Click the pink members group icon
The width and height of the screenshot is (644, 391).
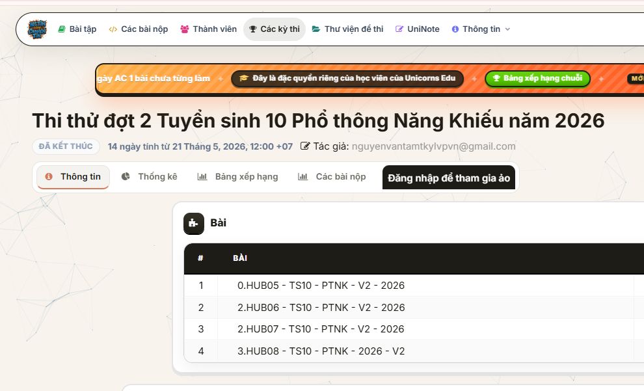[185, 29]
